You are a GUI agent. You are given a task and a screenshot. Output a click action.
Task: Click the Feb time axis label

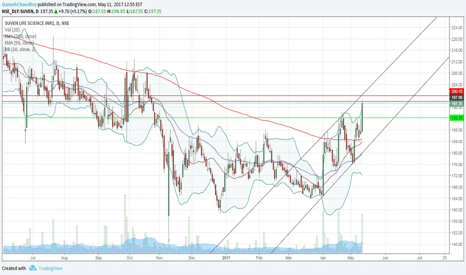(259, 258)
